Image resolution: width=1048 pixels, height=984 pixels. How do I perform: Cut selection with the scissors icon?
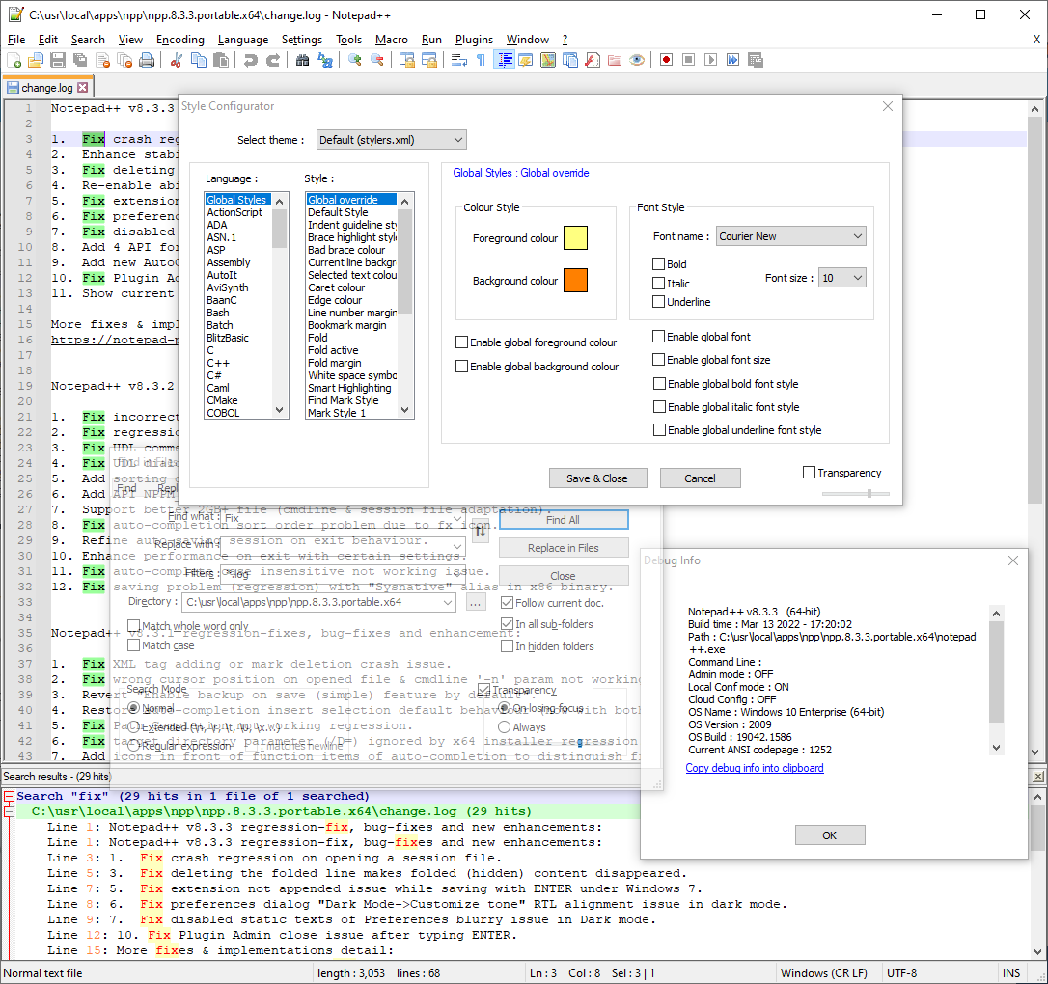pos(177,60)
